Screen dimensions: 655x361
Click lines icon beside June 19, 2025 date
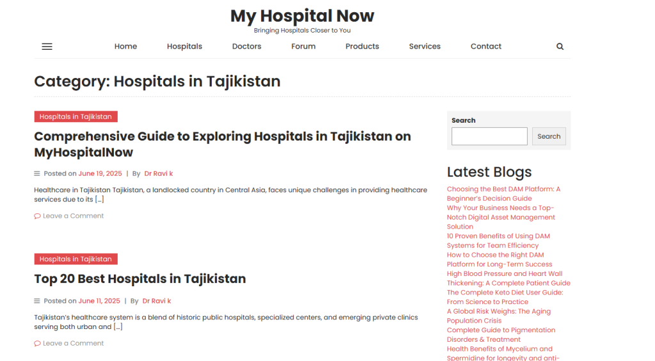pyautogui.click(x=36, y=174)
